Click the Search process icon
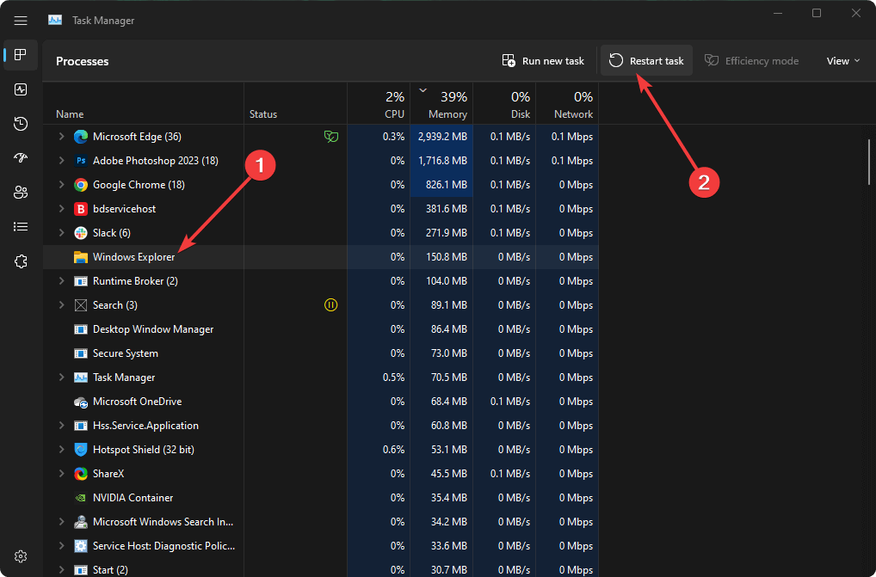This screenshot has height=577, width=876. (x=81, y=305)
